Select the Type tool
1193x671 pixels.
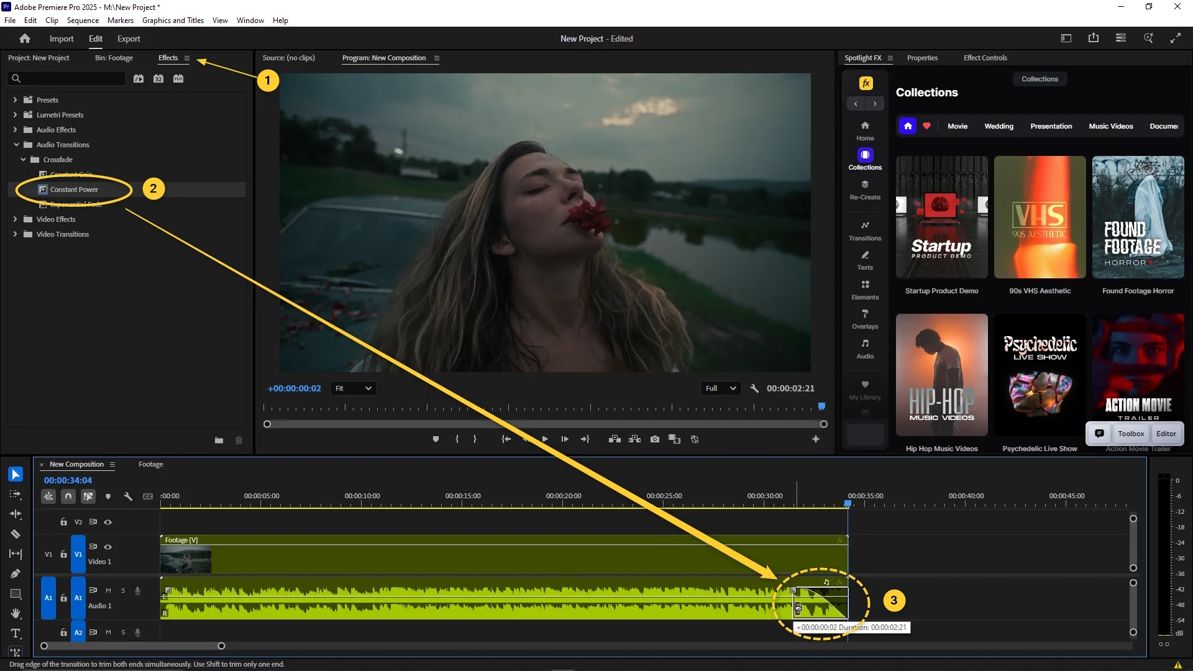16,634
